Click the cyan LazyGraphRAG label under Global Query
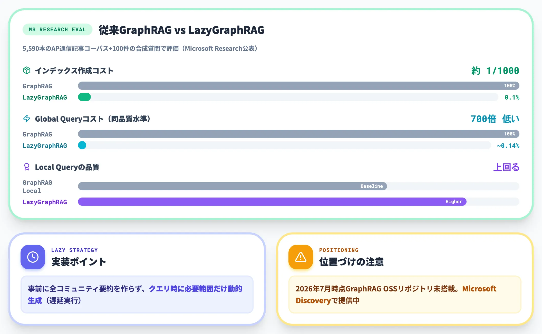 [x=45, y=145]
